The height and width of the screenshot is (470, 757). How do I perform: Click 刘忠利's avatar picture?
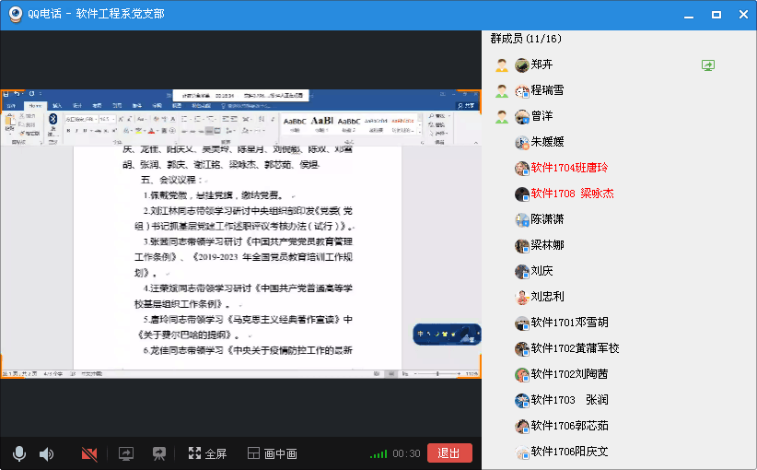522,298
